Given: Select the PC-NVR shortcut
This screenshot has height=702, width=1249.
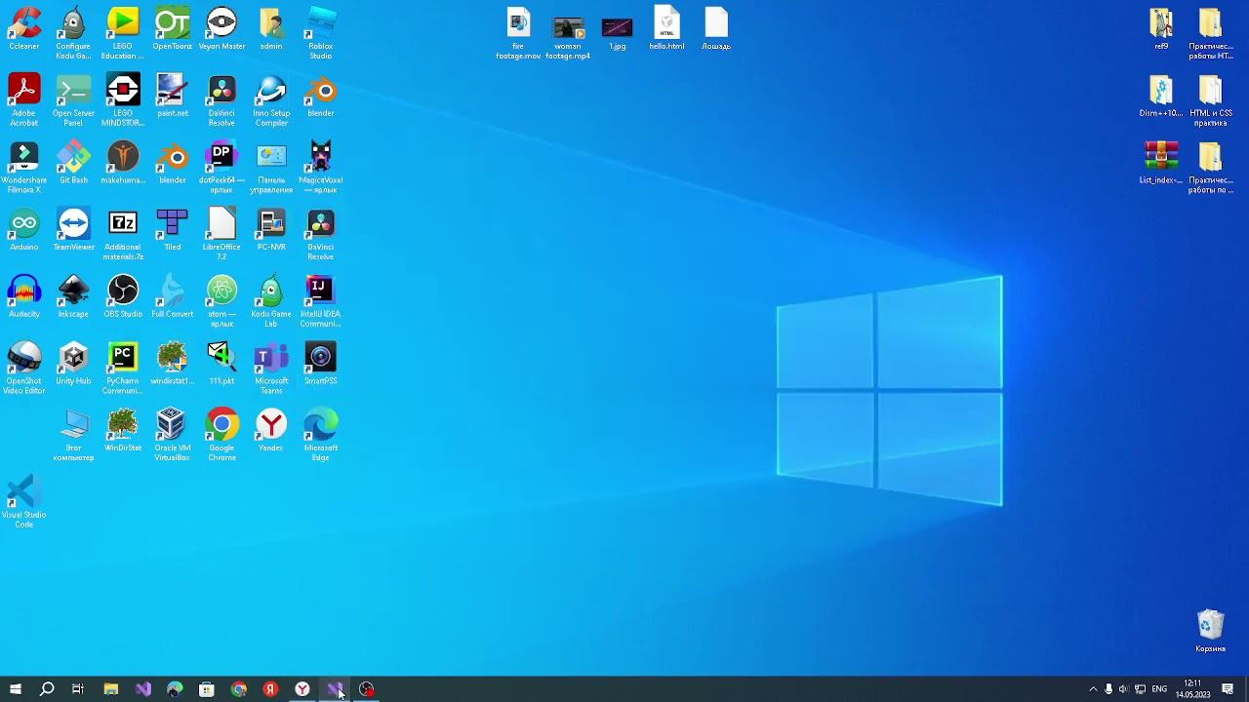Looking at the screenshot, I should tap(271, 229).
